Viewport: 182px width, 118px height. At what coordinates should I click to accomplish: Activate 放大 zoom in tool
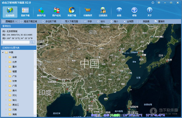tap(101, 21)
